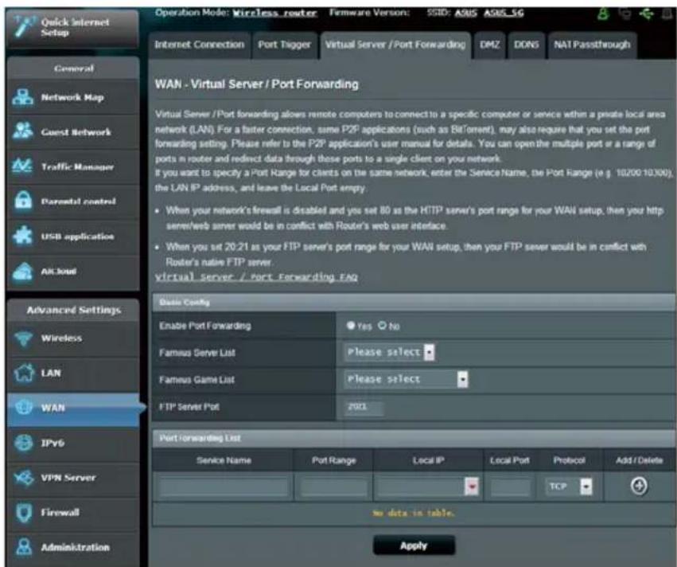Viewport: 677px width, 567px height.
Task: Click the Quick Internet Setup button
Action: click(x=72, y=28)
